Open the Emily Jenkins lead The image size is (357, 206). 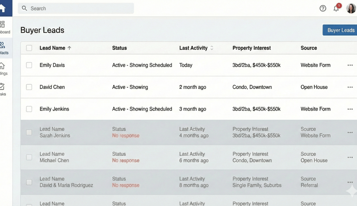tap(54, 109)
